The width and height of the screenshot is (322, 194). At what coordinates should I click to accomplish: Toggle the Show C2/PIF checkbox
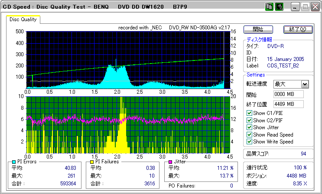tap(249, 120)
